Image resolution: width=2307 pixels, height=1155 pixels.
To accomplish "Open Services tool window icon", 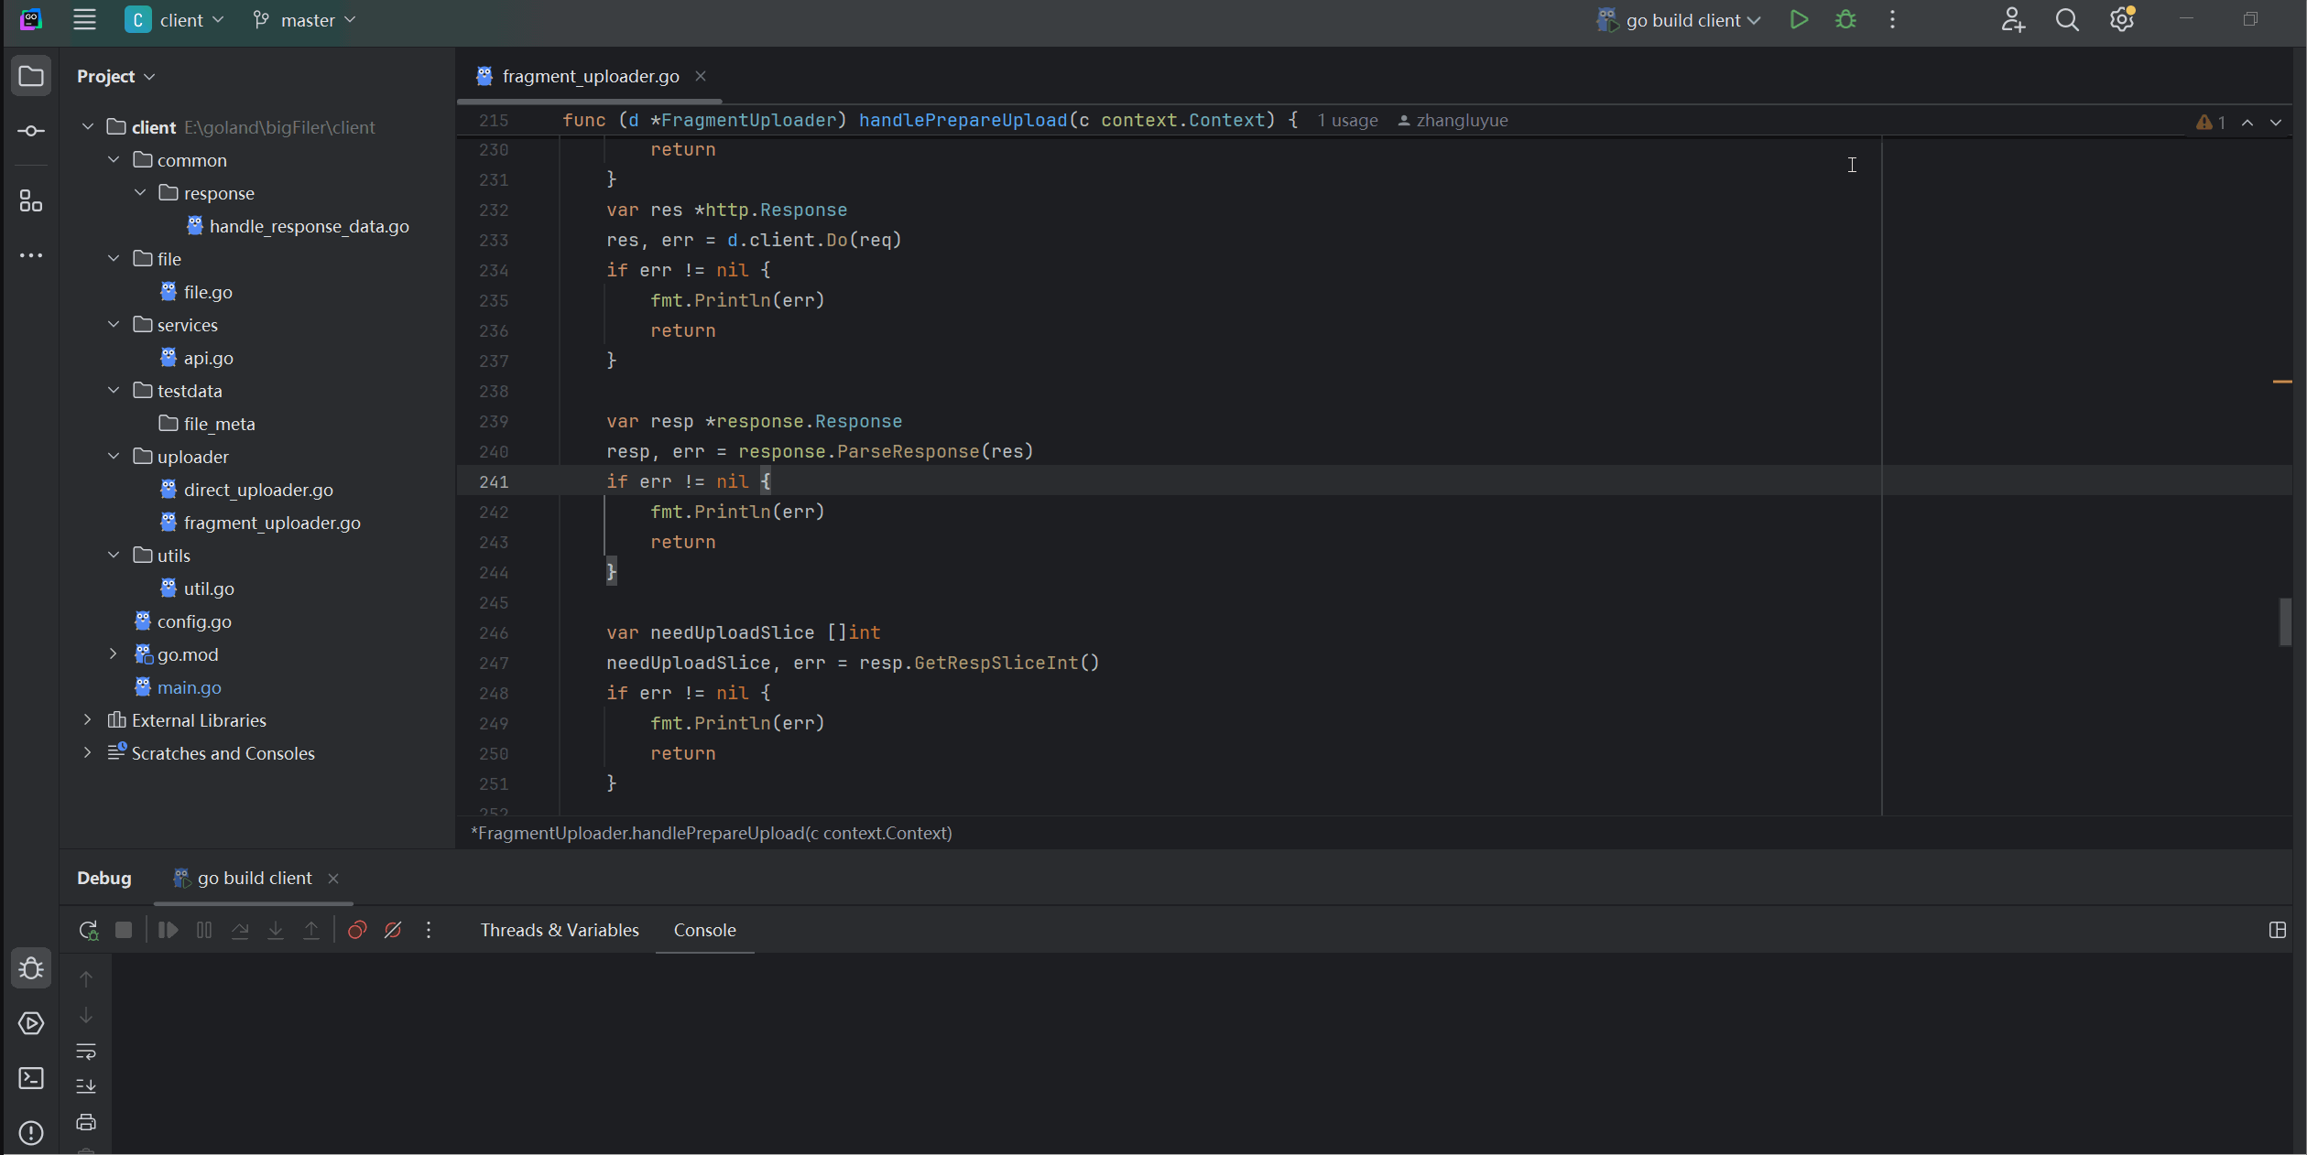I will 31,1023.
